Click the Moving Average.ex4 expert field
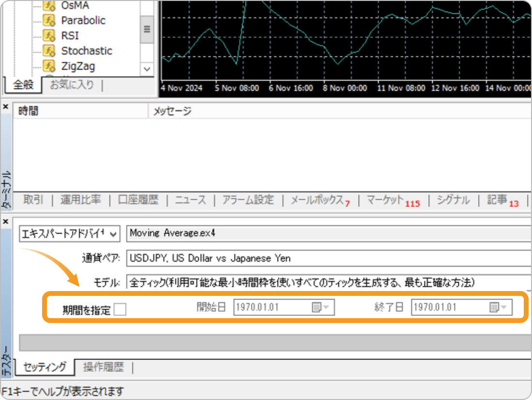Screen dimensions: 532x400 click(329, 233)
